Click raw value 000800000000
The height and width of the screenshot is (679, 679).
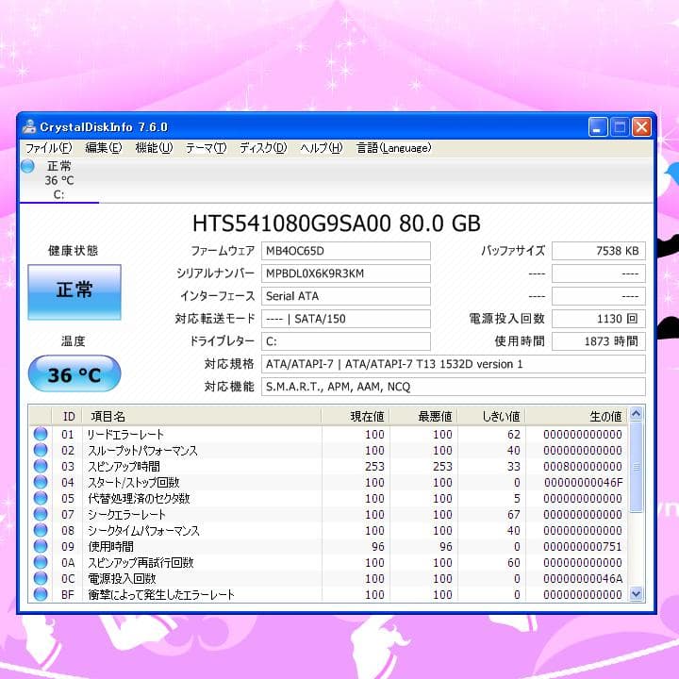(583, 467)
